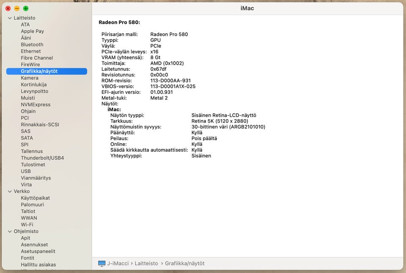Open Tallennus storage entry
The height and width of the screenshot is (273, 406).
[x=32, y=151]
